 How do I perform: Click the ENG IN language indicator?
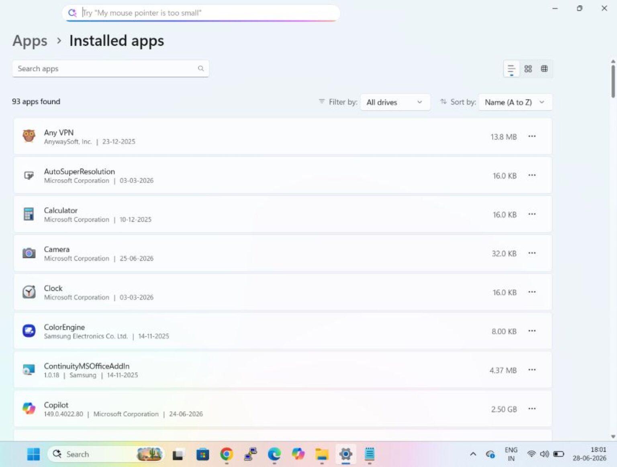click(511, 454)
